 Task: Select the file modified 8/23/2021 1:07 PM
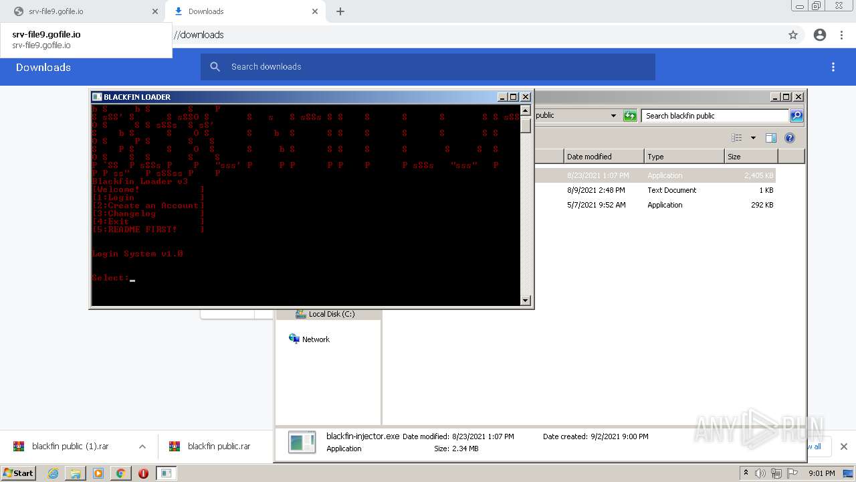point(655,175)
